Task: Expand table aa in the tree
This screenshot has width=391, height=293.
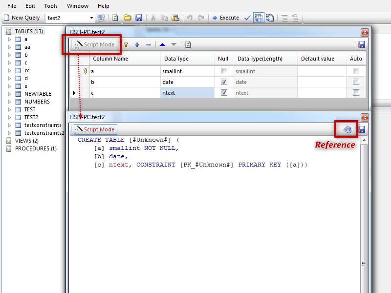Action: click(9, 47)
